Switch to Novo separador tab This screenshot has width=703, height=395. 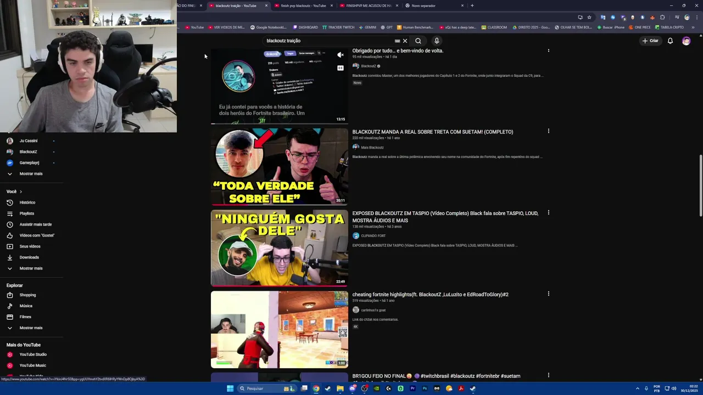(434, 5)
